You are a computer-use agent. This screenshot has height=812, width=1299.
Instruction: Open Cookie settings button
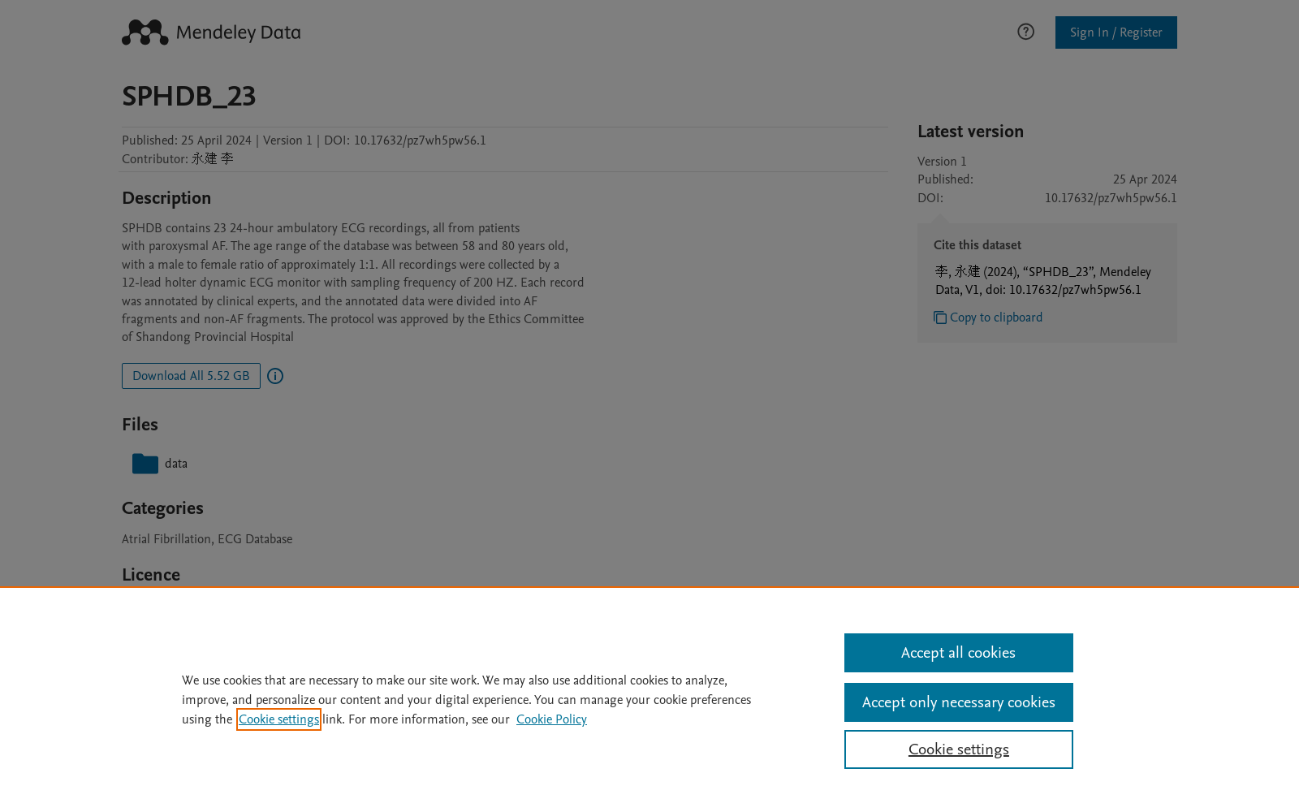tap(958, 749)
